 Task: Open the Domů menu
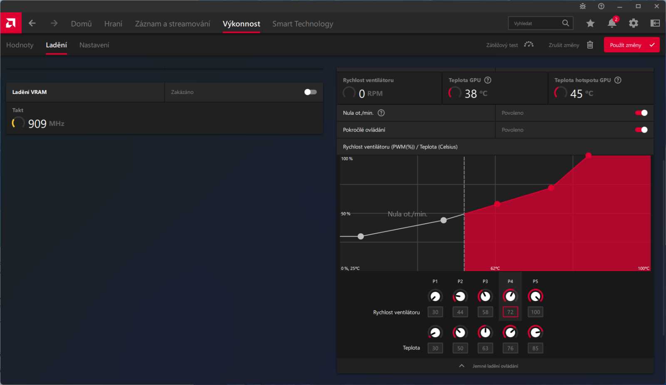pyautogui.click(x=81, y=24)
